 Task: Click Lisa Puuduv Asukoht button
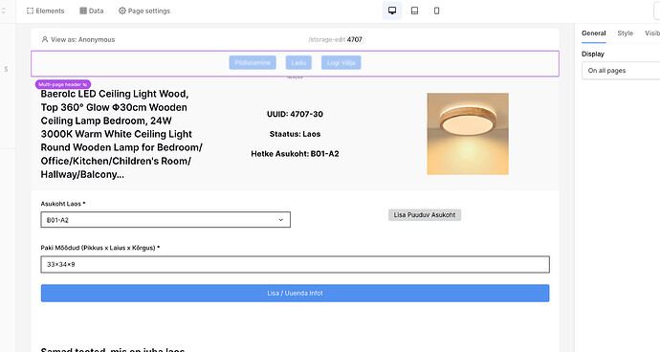coord(425,214)
